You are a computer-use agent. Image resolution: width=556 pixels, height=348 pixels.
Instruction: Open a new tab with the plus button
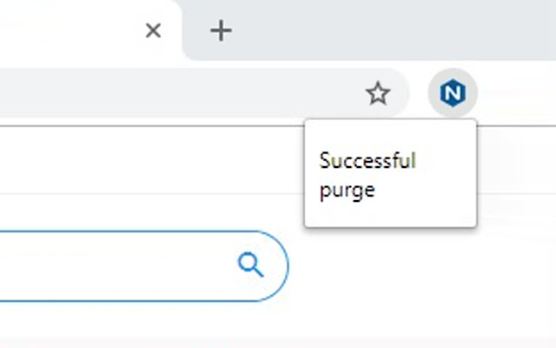(222, 31)
